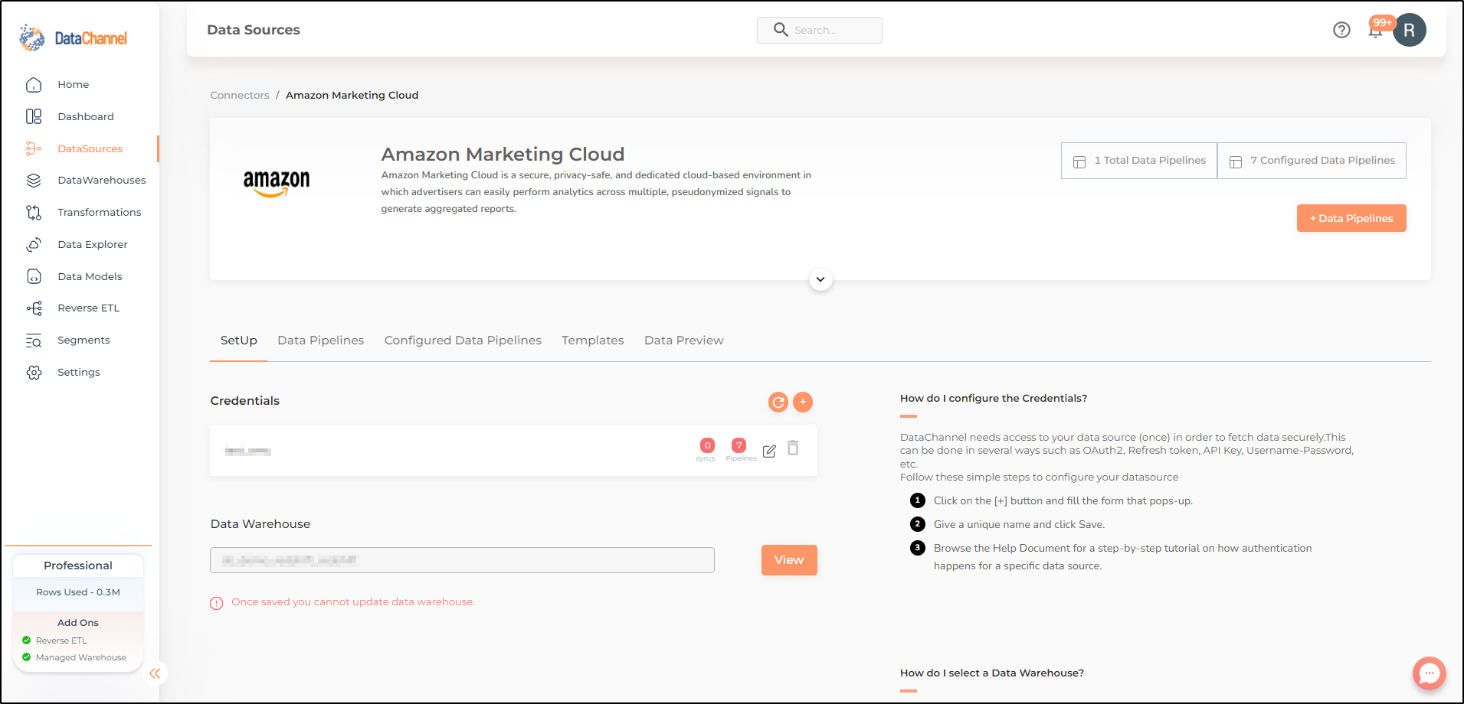Delete the credential with trash icon
This screenshot has width=1464, height=704.
(793, 448)
